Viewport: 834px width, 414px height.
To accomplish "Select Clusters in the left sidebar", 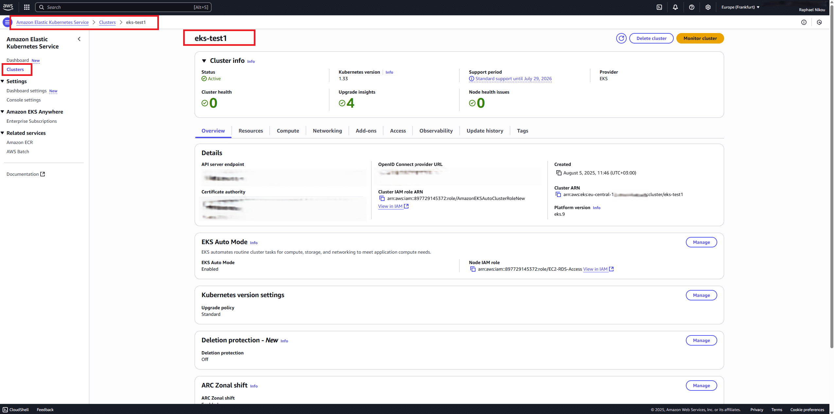I will point(15,69).
